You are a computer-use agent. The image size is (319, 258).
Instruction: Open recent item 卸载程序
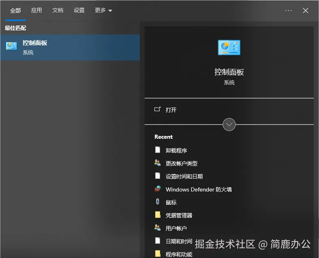[176, 150]
